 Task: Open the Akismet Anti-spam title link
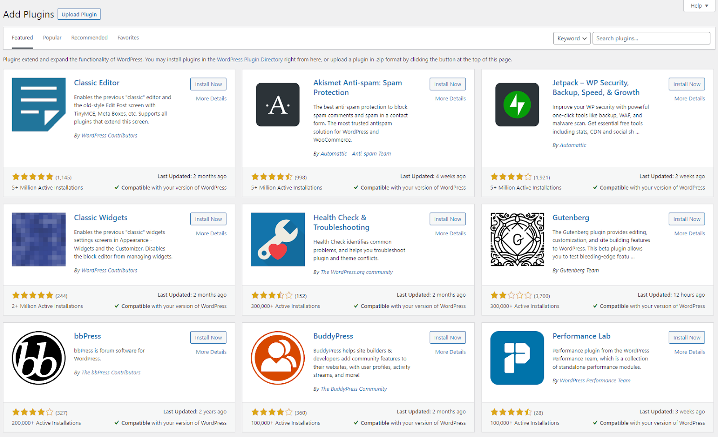(x=358, y=88)
